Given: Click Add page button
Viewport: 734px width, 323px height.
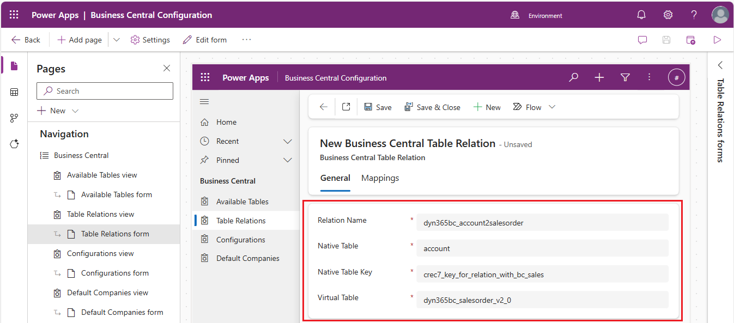Looking at the screenshot, I should (80, 40).
